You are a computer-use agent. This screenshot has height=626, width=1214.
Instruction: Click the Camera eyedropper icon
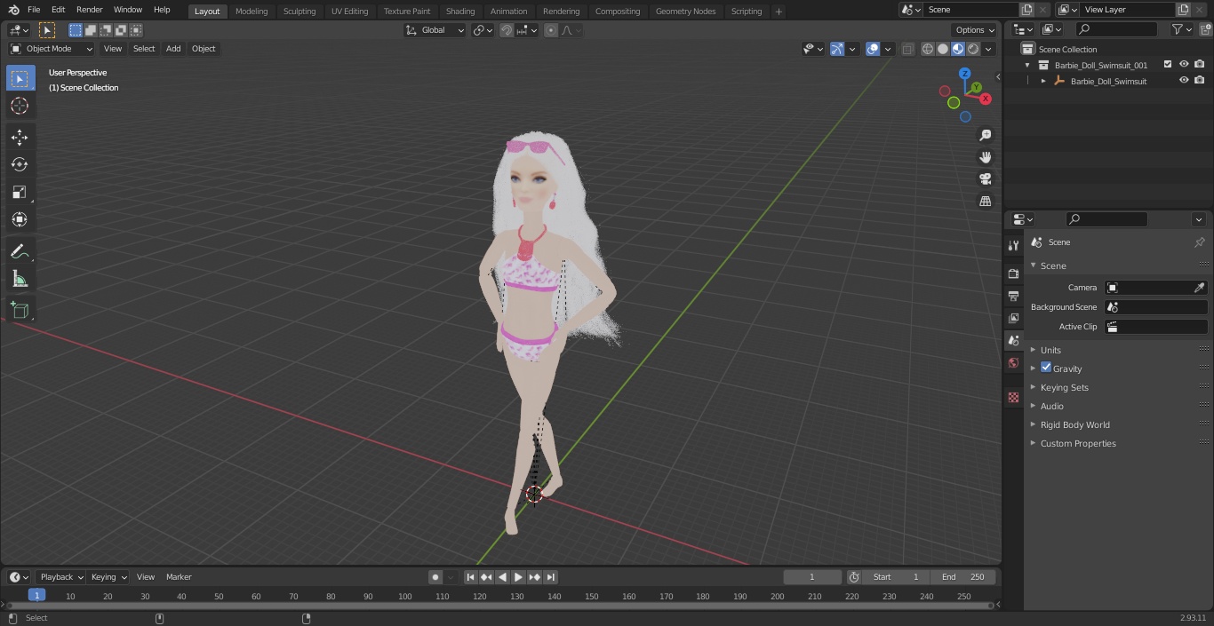click(x=1199, y=288)
